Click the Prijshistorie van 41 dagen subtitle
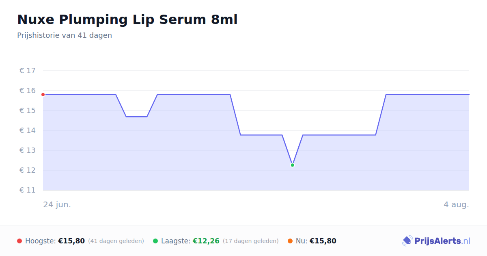 (65, 35)
